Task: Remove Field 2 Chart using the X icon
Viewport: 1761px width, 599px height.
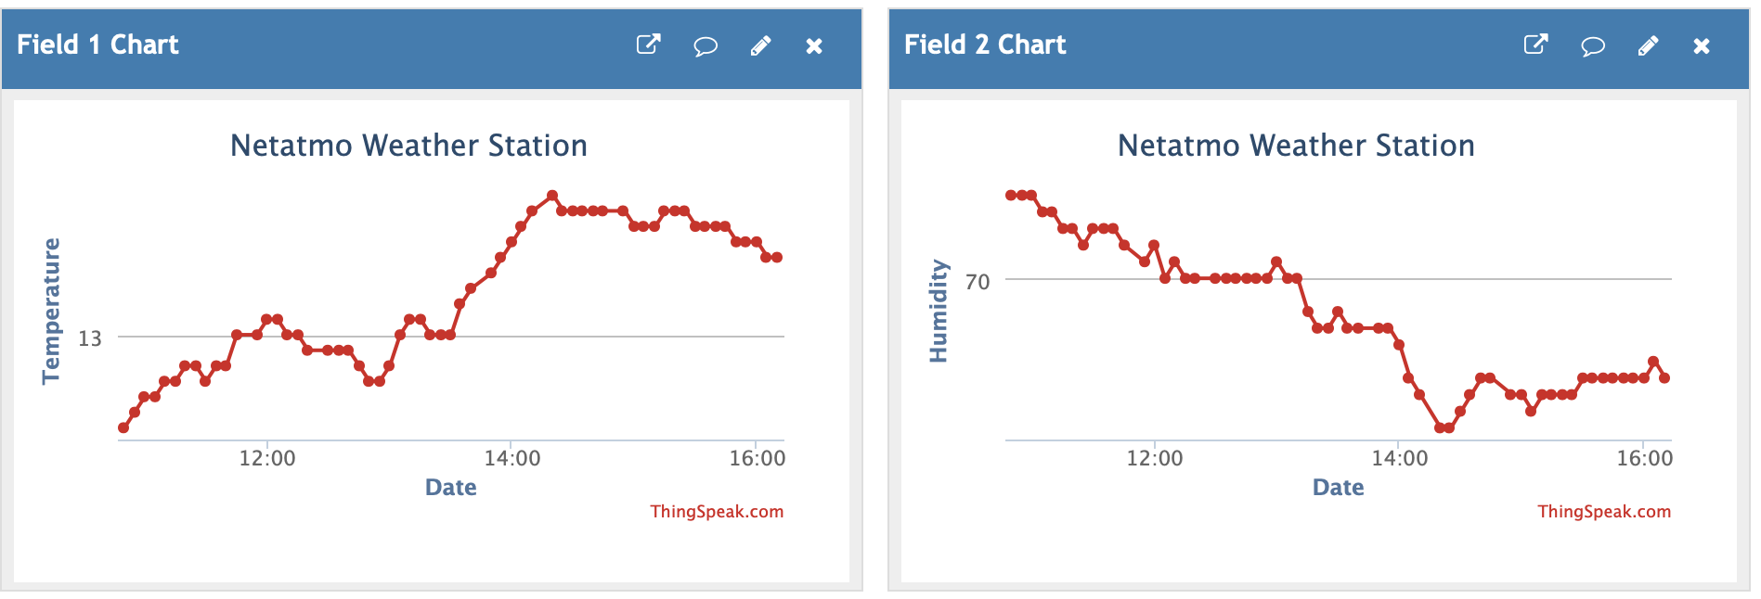Action: pos(1702,45)
